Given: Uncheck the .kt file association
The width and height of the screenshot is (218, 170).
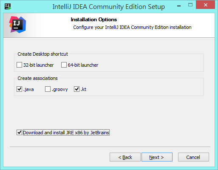Looking at the screenshot, I should [x=76, y=89].
